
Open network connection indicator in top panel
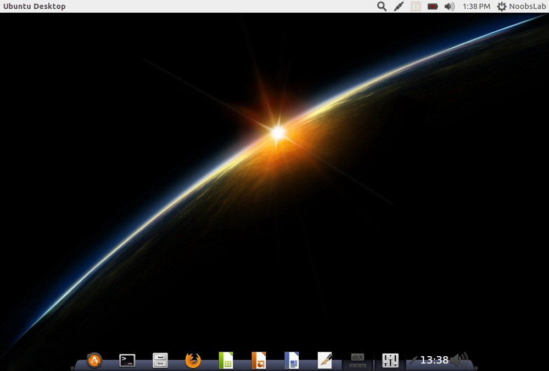pyautogui.click(x=399, y=6)
